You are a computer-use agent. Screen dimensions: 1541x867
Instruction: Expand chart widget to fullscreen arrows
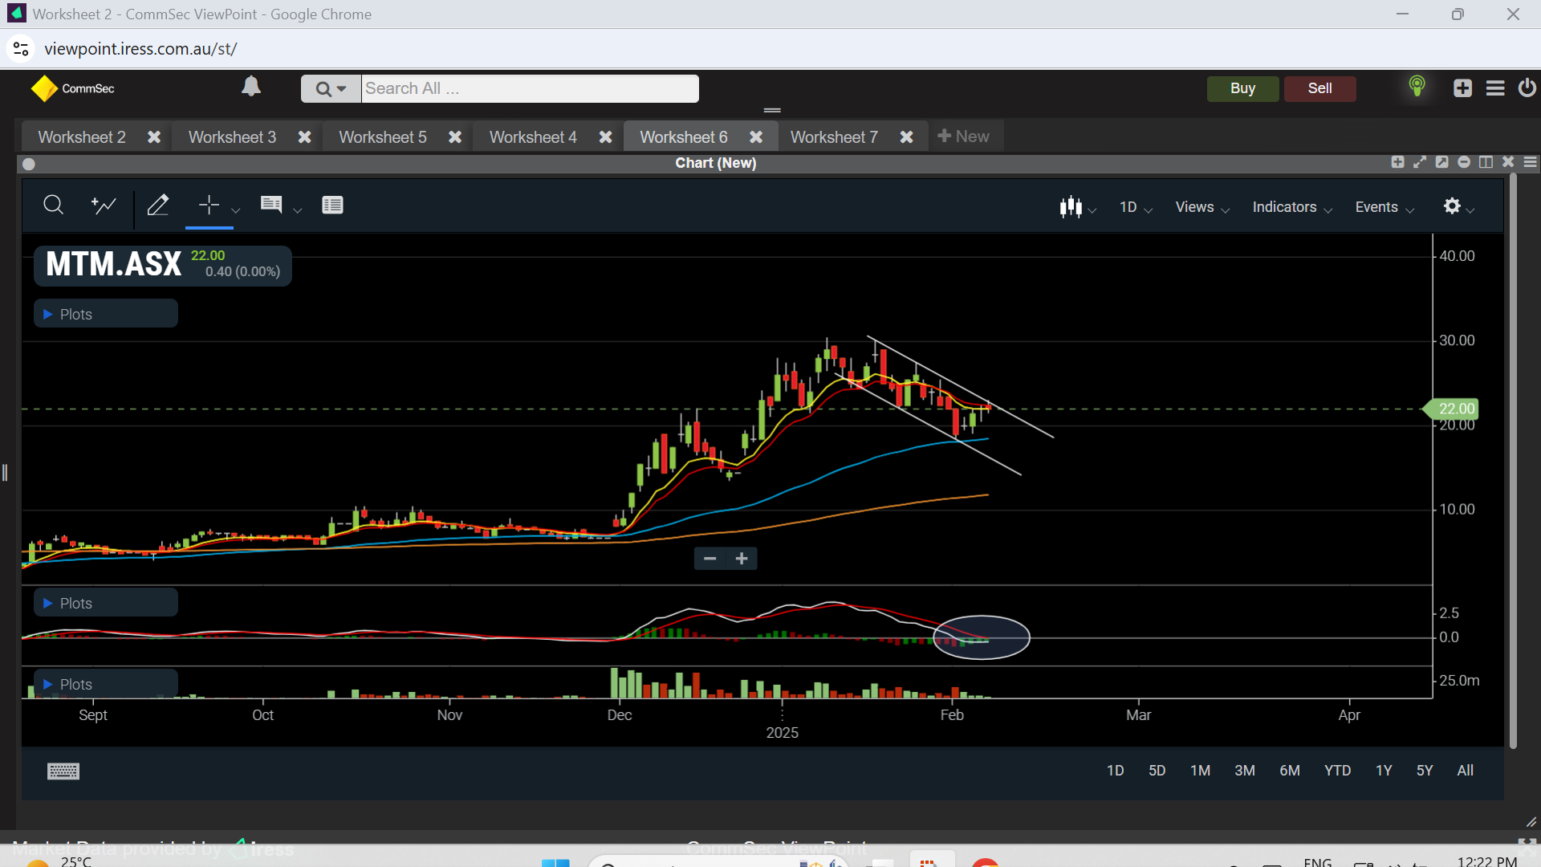1420,162
